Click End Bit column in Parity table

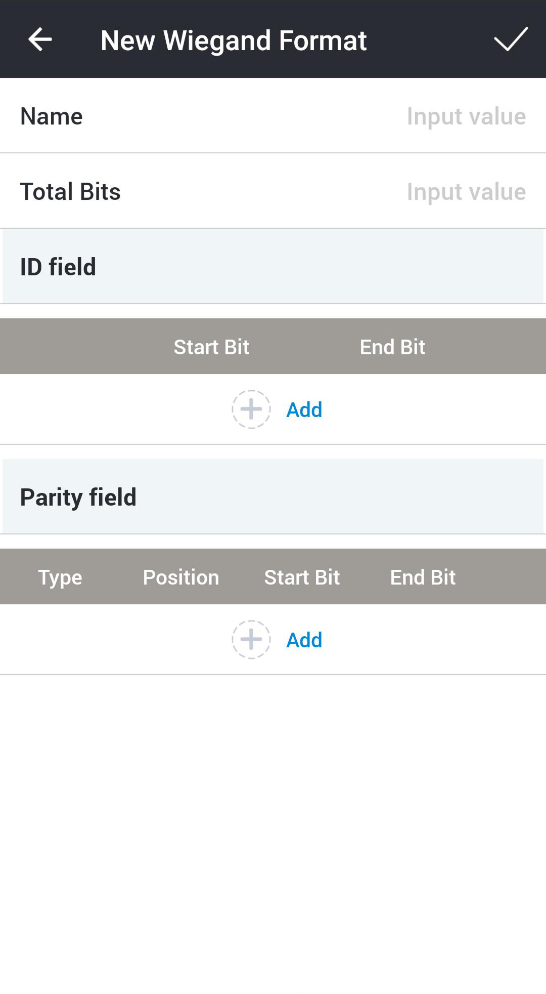(x=423, y=577)
